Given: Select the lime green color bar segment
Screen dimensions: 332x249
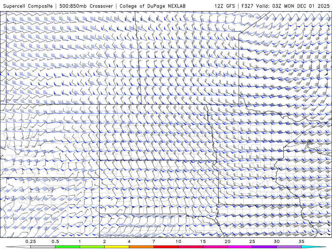Looking at the screenshot, I should (92, 247).
